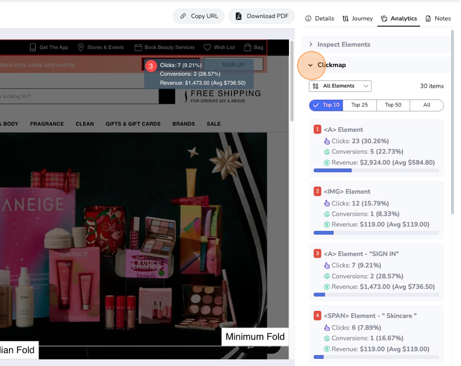Image resolution: width=461 pixels, height=366 pixels.
Task: Click the "<SPAN> Element - " Skincare "" card title
Action: tap(370, 316)
